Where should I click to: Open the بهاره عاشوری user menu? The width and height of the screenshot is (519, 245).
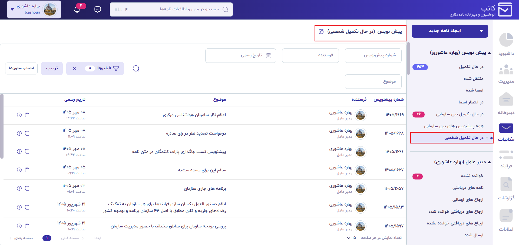point(34,9)
